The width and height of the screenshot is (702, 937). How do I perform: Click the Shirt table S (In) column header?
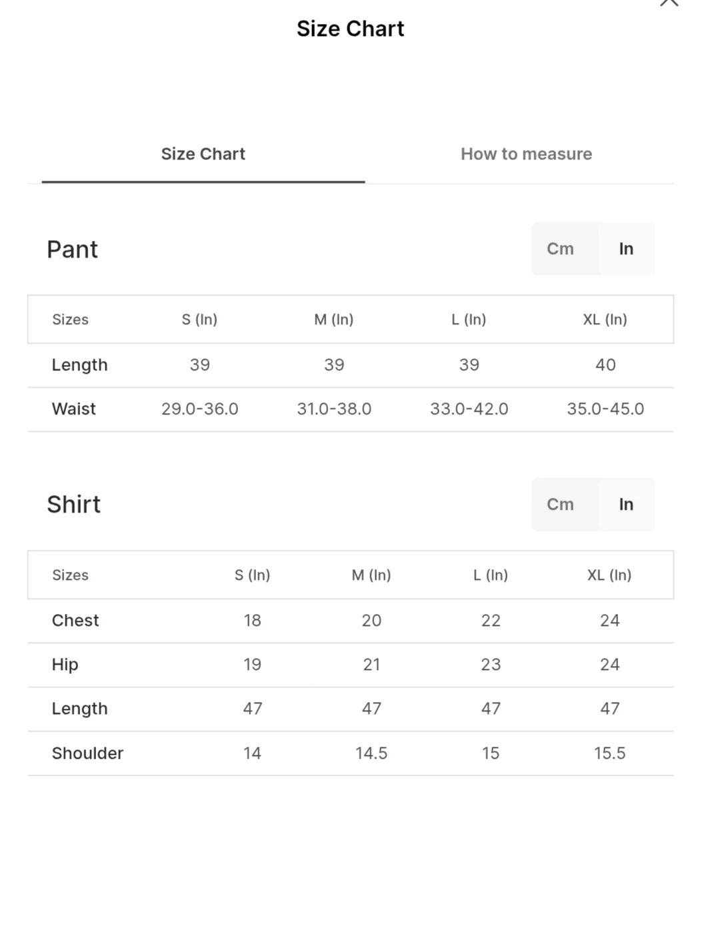click(x=252, y=575)
